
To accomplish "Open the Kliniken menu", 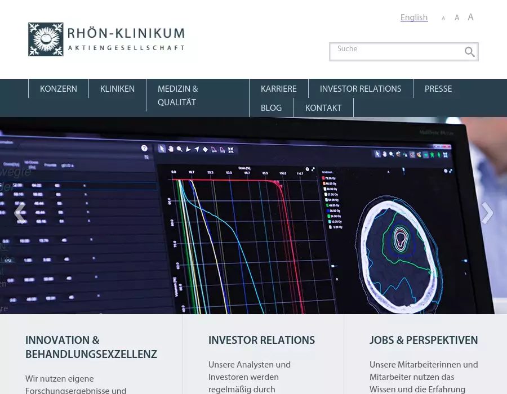I will click(117, 89).
